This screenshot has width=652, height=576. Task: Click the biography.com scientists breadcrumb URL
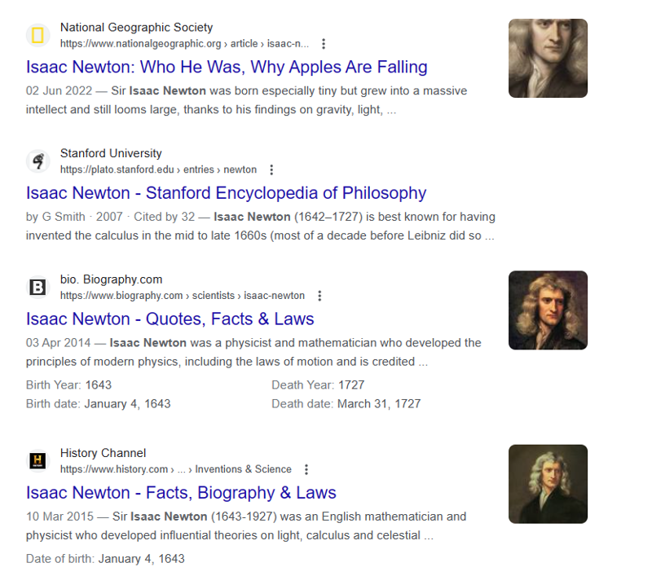pos(182,296)
